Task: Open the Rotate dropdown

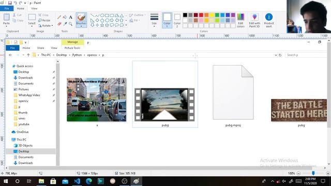Action: [46, 26]
